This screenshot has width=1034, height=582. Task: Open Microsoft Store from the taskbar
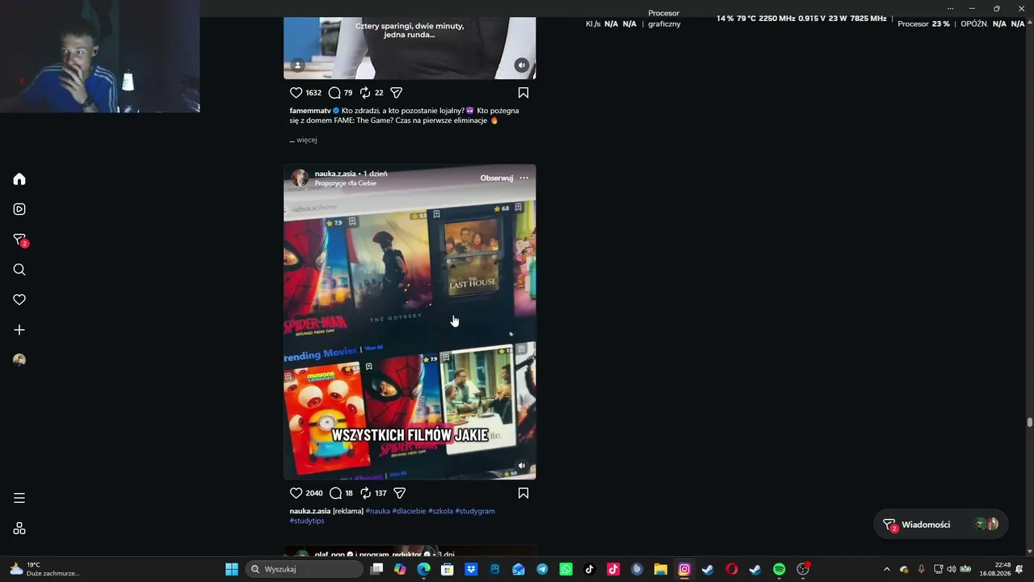click(x=448, y=569)
